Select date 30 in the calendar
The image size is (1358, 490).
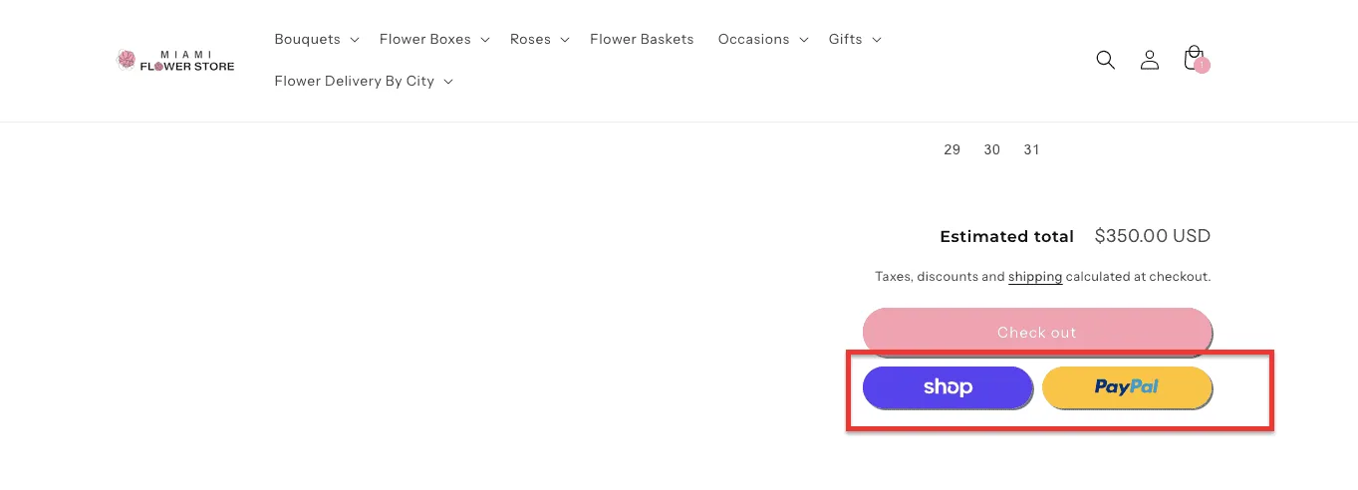coord(991,149)
